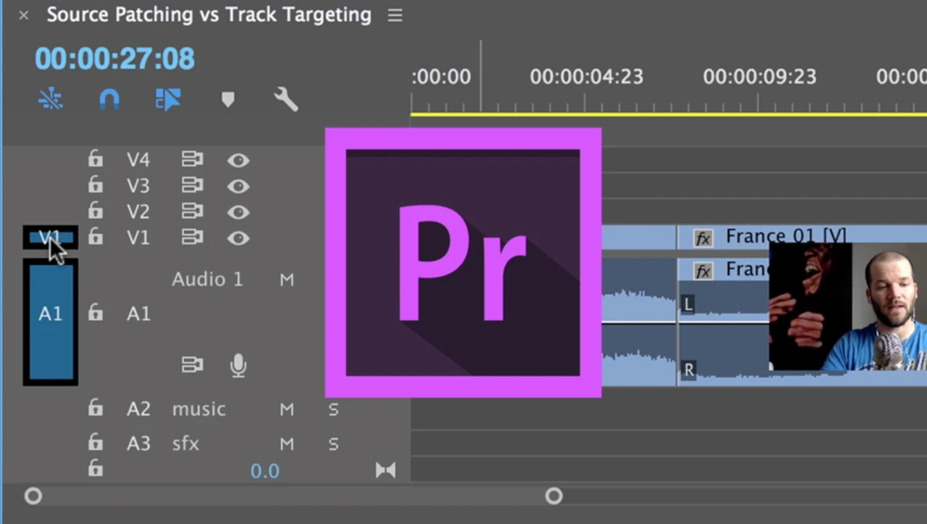The image size is (927, 524).
Task: Target the A2 track
Action: (138, 409)
